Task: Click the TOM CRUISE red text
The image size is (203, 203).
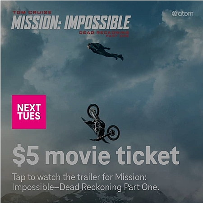Action: (x=32, y=12)
